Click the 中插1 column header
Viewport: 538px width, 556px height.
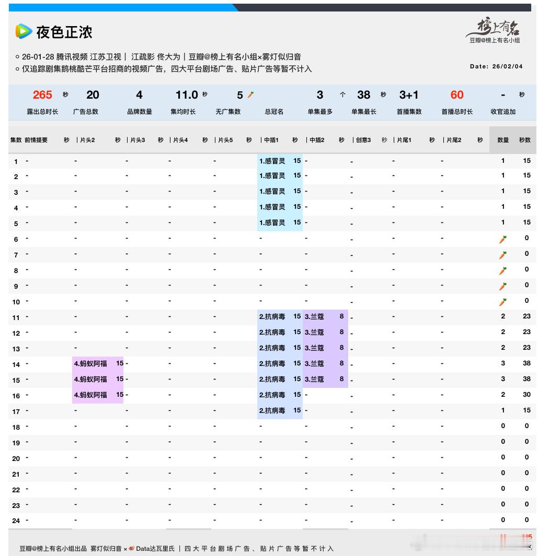271,140
